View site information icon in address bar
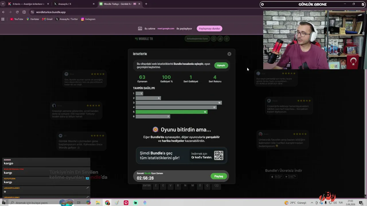The width and height of the screenshot is (367, 206). (32, 12)
